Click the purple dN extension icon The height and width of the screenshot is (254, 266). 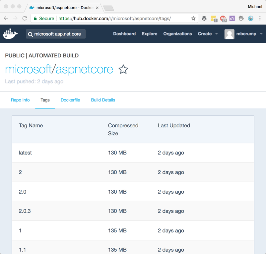232,18
